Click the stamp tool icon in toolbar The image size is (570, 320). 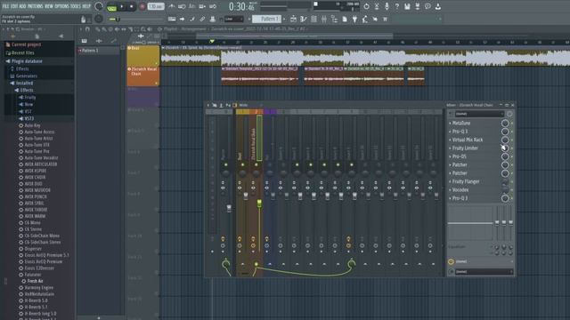pos(213,19)
